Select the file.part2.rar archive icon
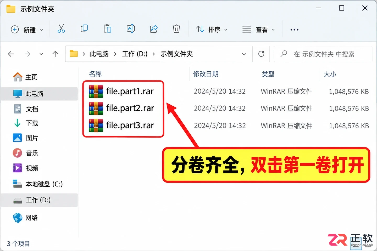 click(x=96, y=108)
